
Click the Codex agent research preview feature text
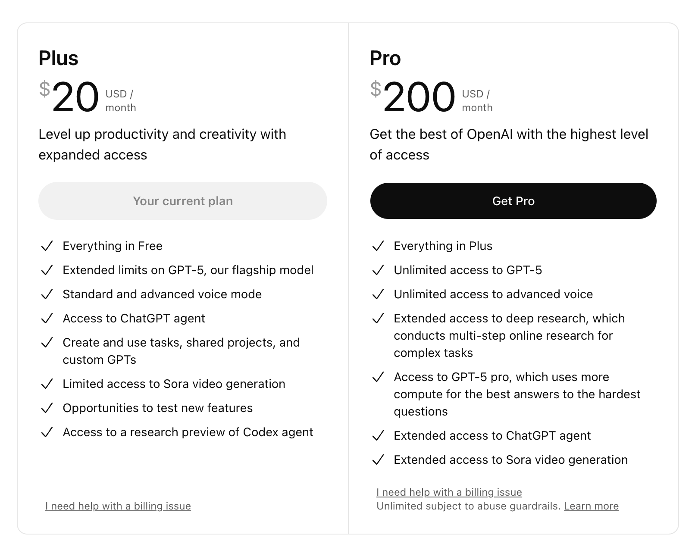coord(188,432)
